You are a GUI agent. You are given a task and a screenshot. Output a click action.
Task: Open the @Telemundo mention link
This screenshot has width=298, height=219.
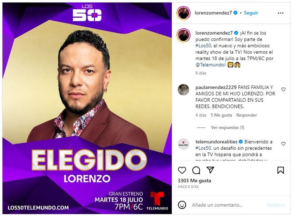pyautogui.click(x=210, y=65)
